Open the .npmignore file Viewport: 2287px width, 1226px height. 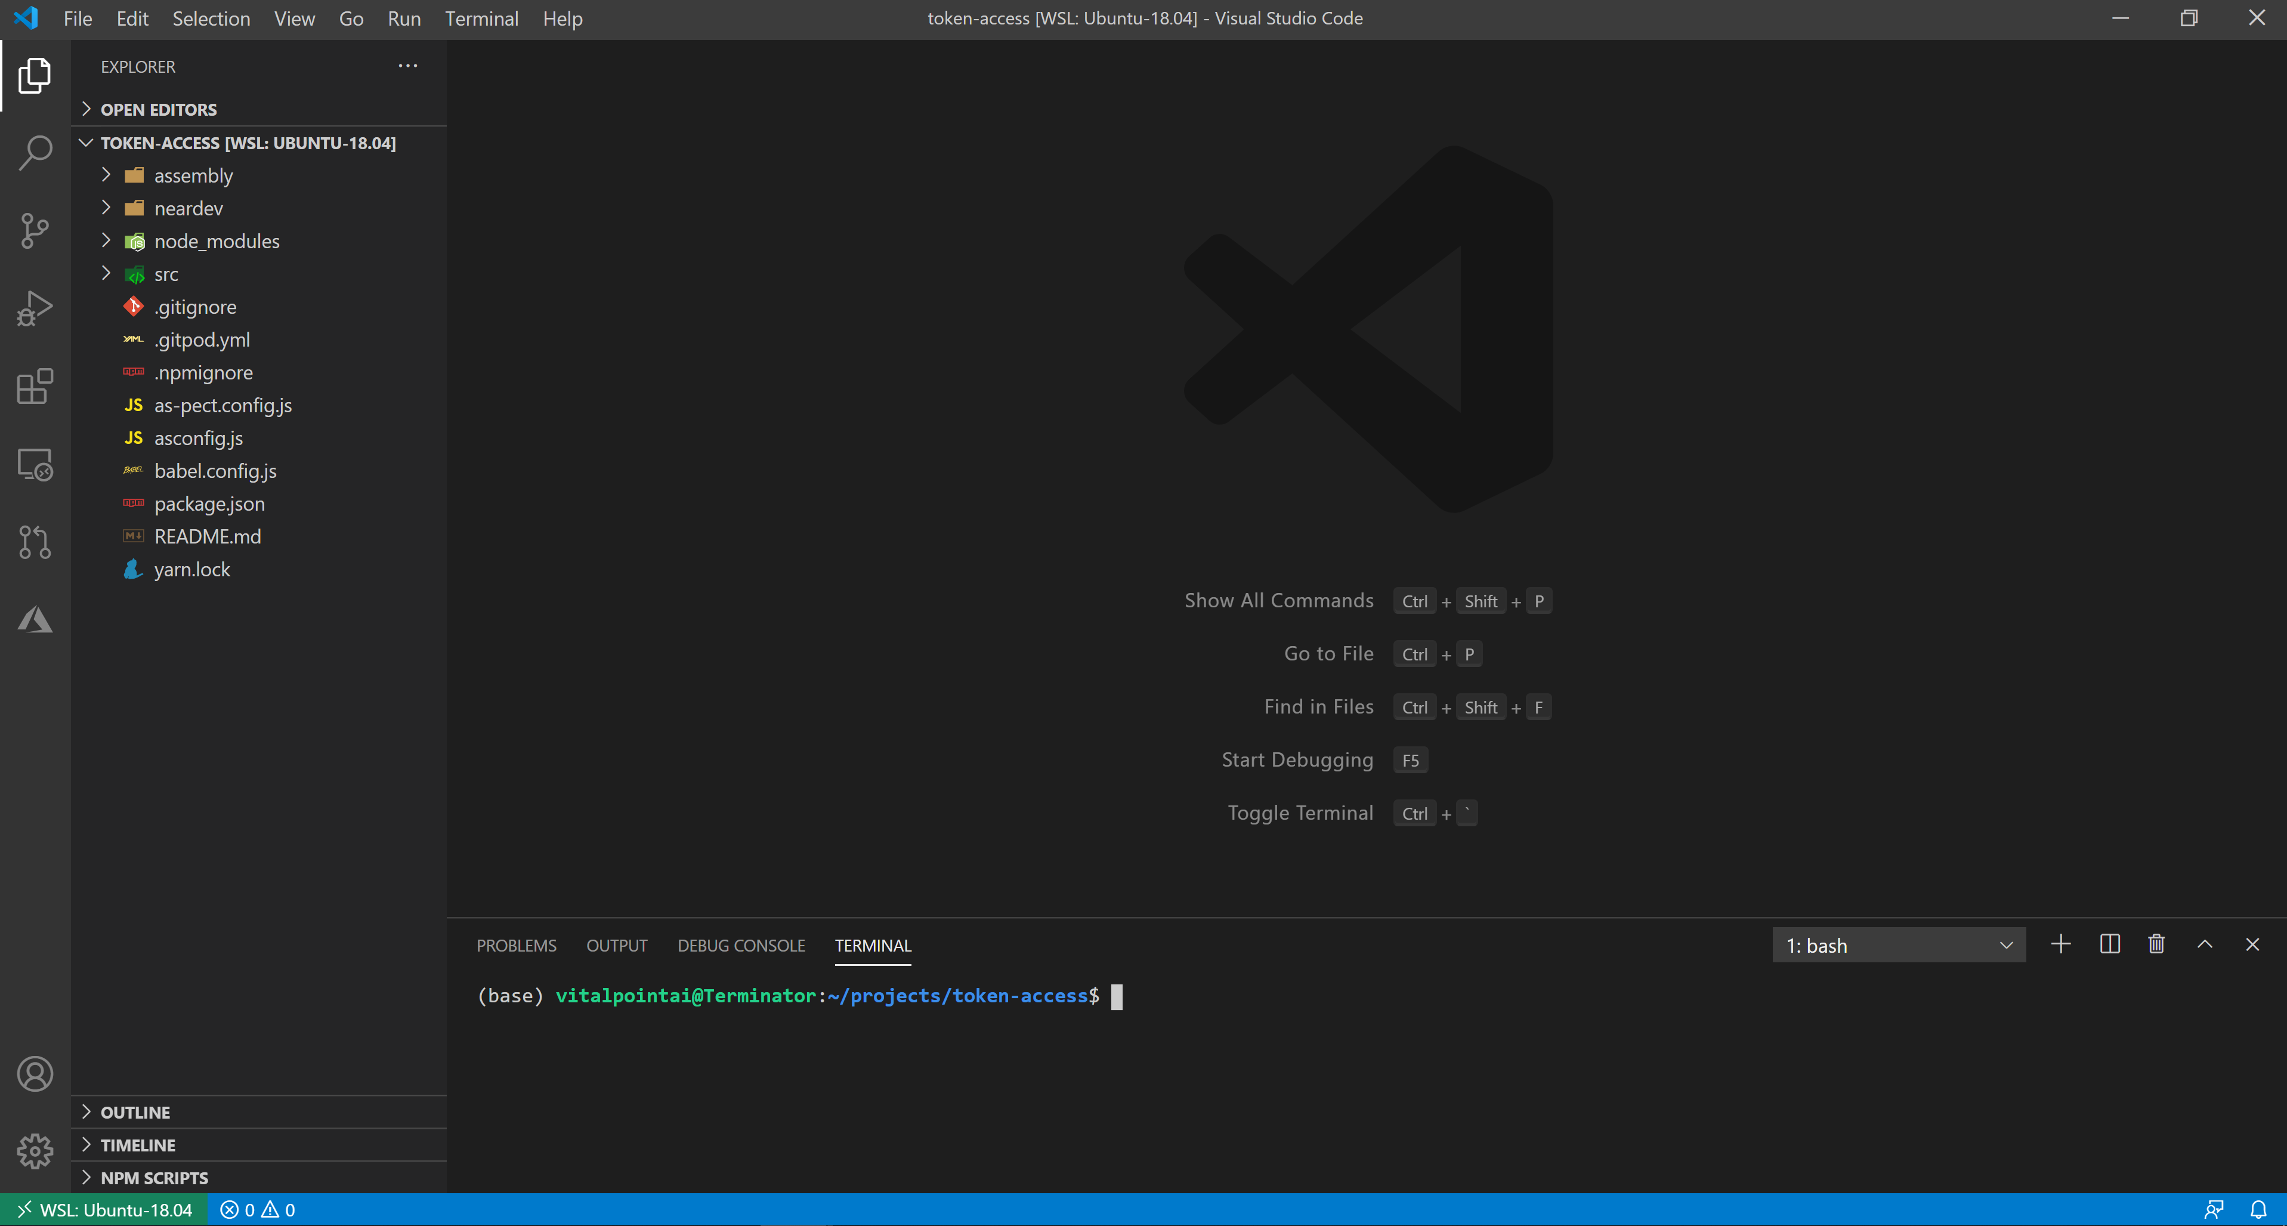coord(258,373)
